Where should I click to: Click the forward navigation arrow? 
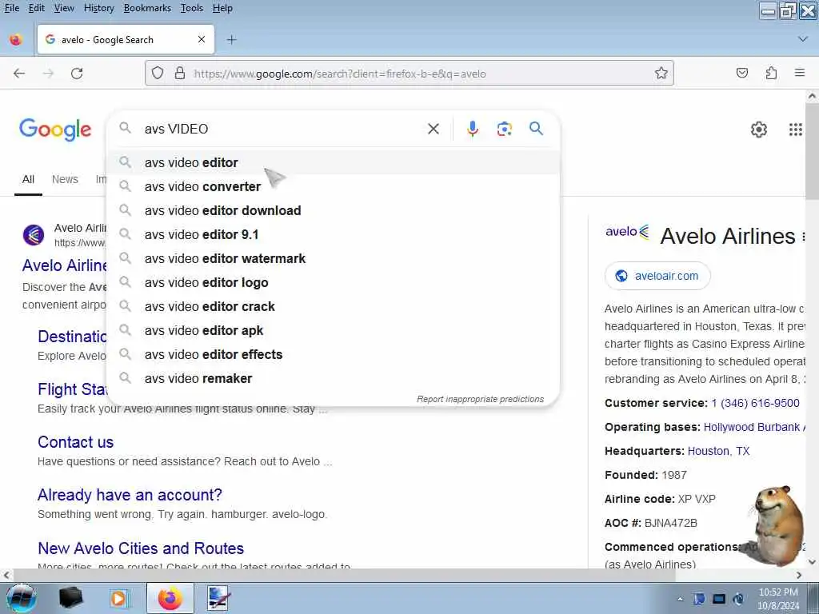(x=48, y=73)
